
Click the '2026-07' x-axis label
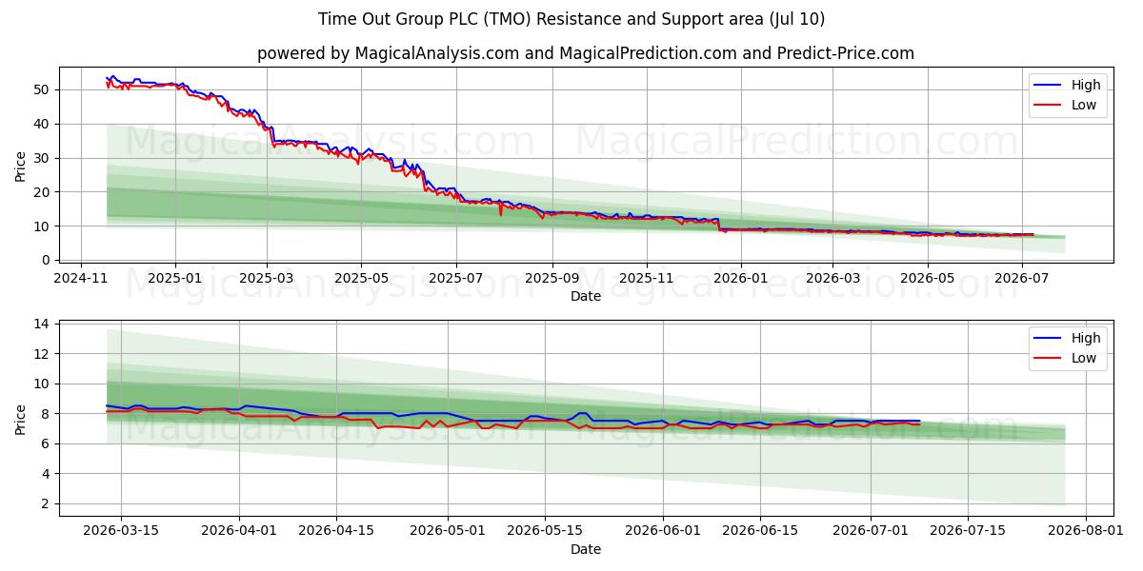(1021, 278)
